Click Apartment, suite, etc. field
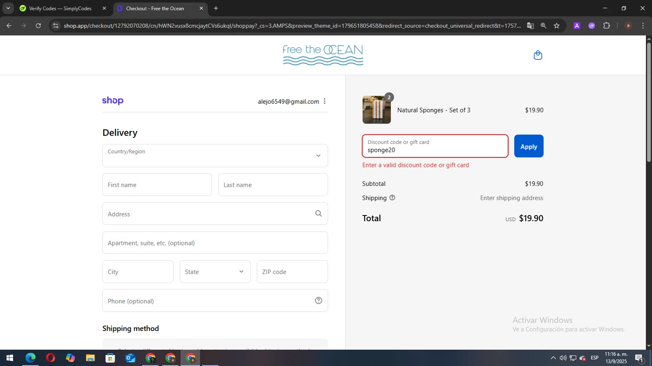This screenshot has width=652, height=366. pyautogui.click(x=215, y=243)
